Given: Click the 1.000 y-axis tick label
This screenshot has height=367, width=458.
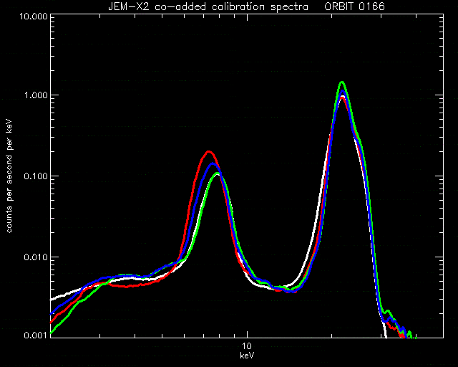Looking at the screenshot, I should [x=36, y=95].
